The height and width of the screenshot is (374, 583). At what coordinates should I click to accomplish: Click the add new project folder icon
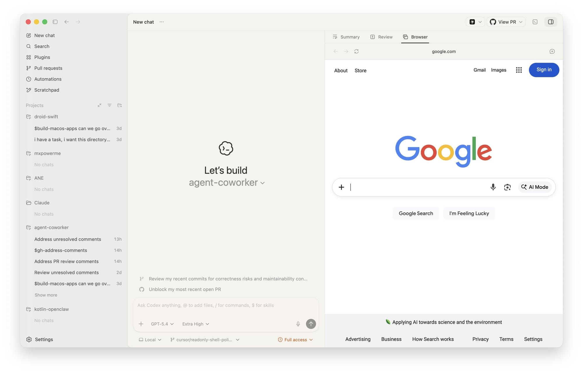pyautogui.click(x=120, y=105)
